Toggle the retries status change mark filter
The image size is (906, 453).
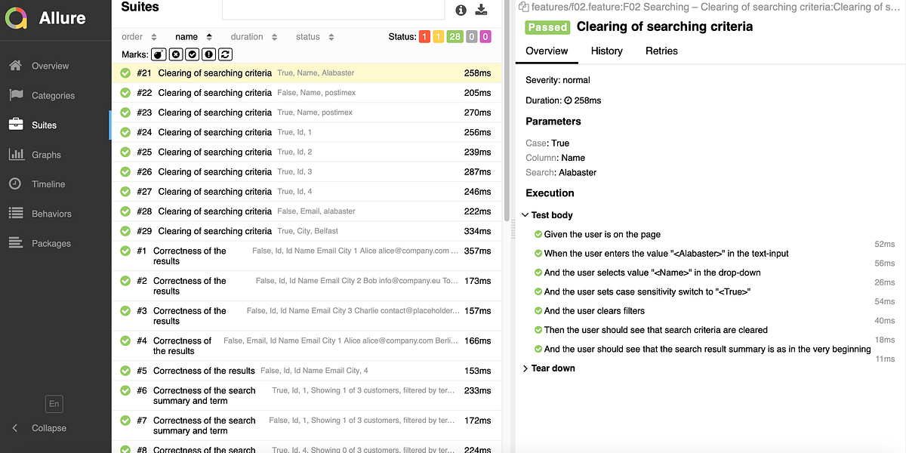[x=226, y=54]
